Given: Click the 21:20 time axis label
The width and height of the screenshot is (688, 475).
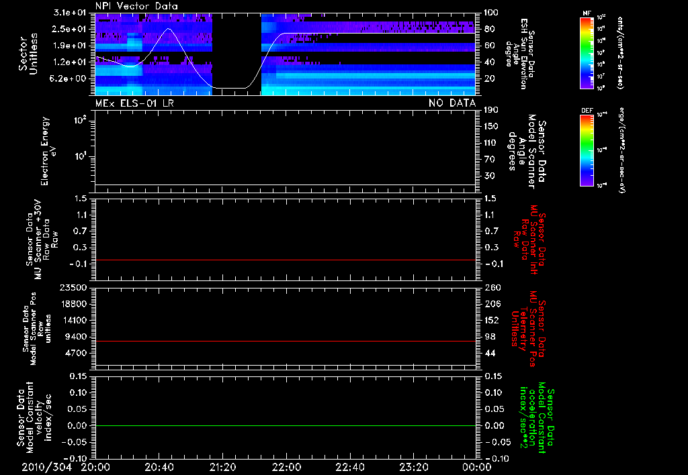Looking at the screenshot, I should tap(222, 467).
